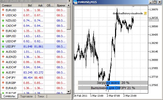
Task: Click the green up arrow beside NZDUSD
Action: pos(3,21)
